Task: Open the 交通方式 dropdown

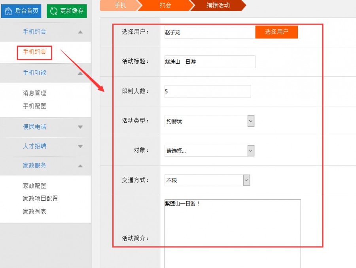Action: pos(207,180)
